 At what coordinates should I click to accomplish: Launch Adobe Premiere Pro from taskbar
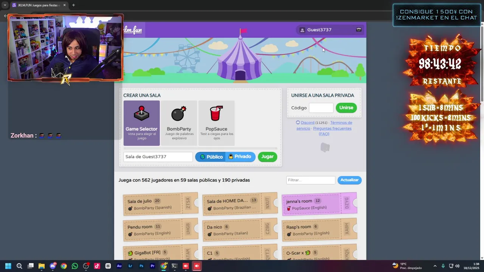(152, 266)
